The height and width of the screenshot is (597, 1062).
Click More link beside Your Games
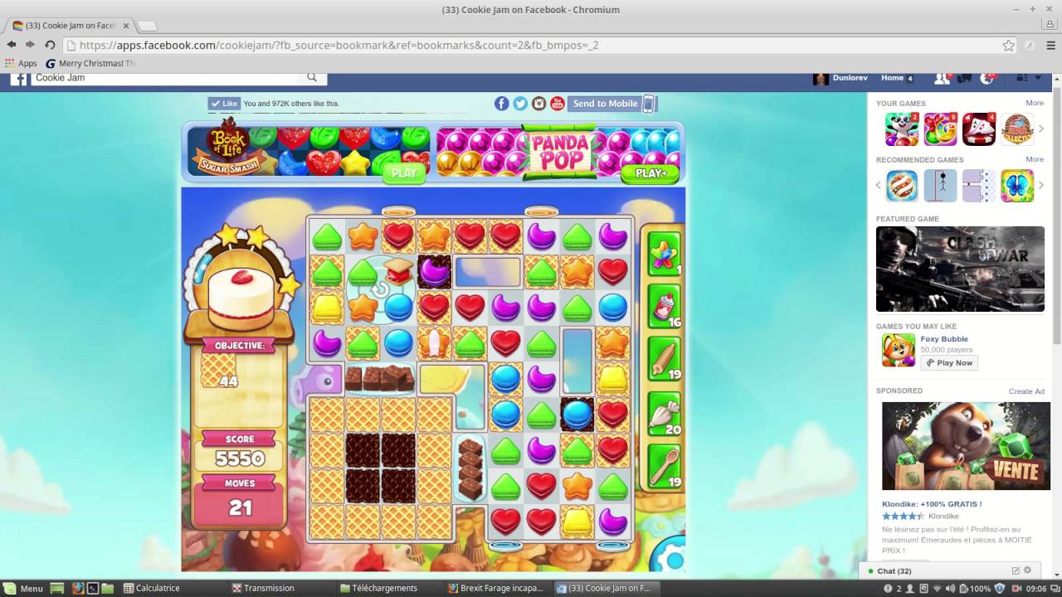pos(1034,103)
